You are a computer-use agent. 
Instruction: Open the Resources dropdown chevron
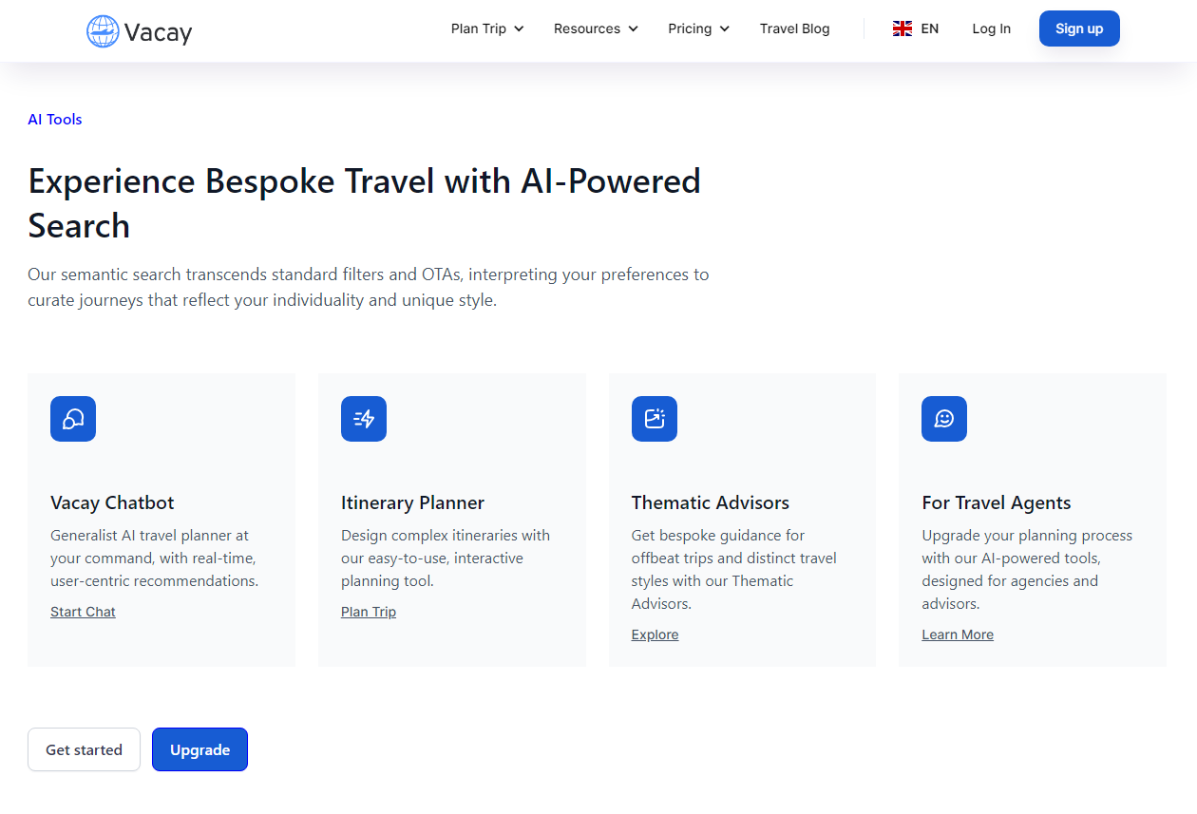pos(634,28)
